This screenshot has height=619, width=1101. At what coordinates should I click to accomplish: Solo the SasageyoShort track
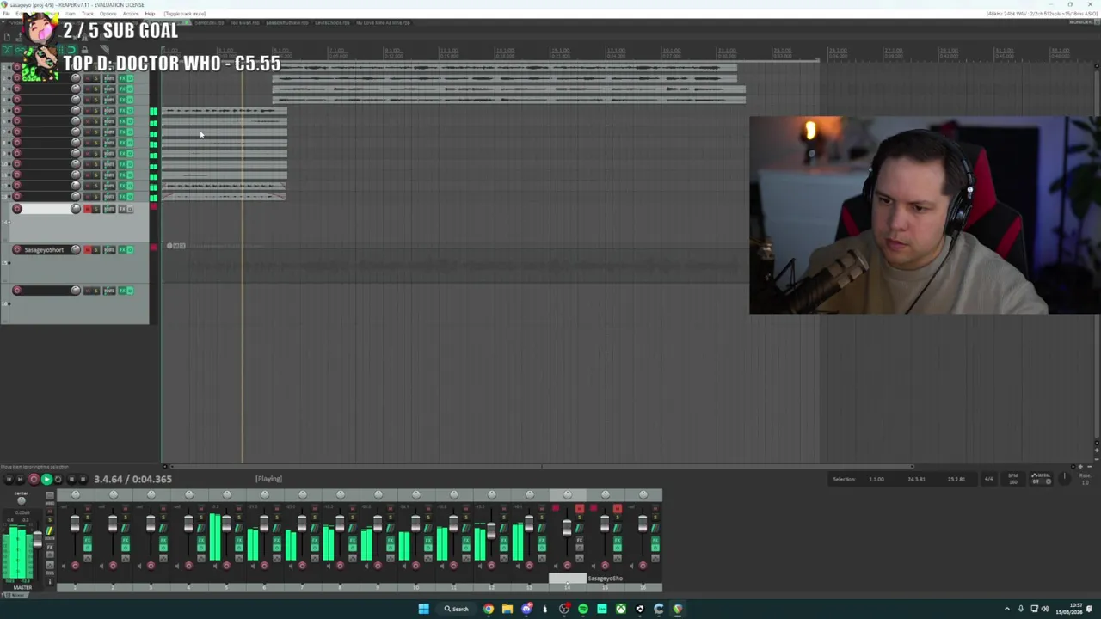[x=96, y=250]
